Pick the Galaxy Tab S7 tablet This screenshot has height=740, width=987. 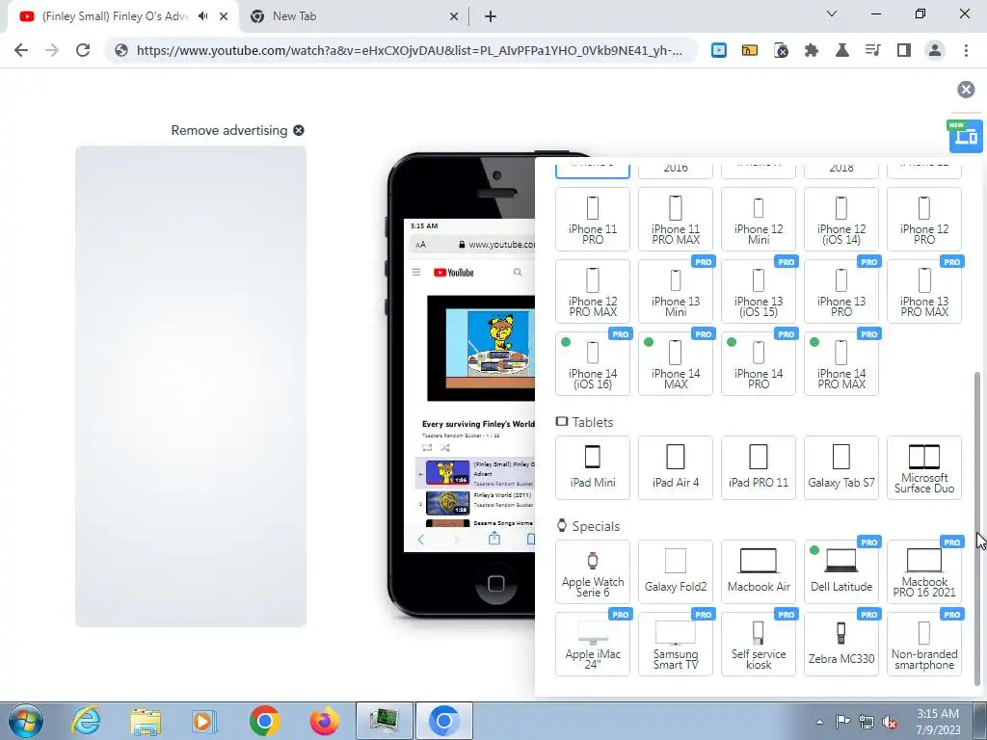click(x=840, y=467)
